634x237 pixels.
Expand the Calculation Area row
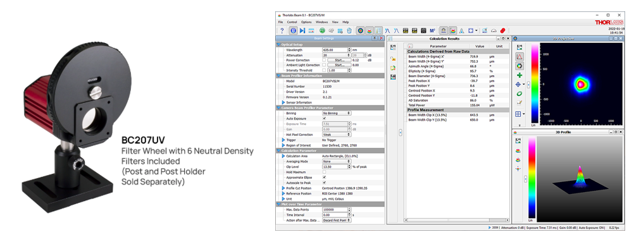point(283,156)
